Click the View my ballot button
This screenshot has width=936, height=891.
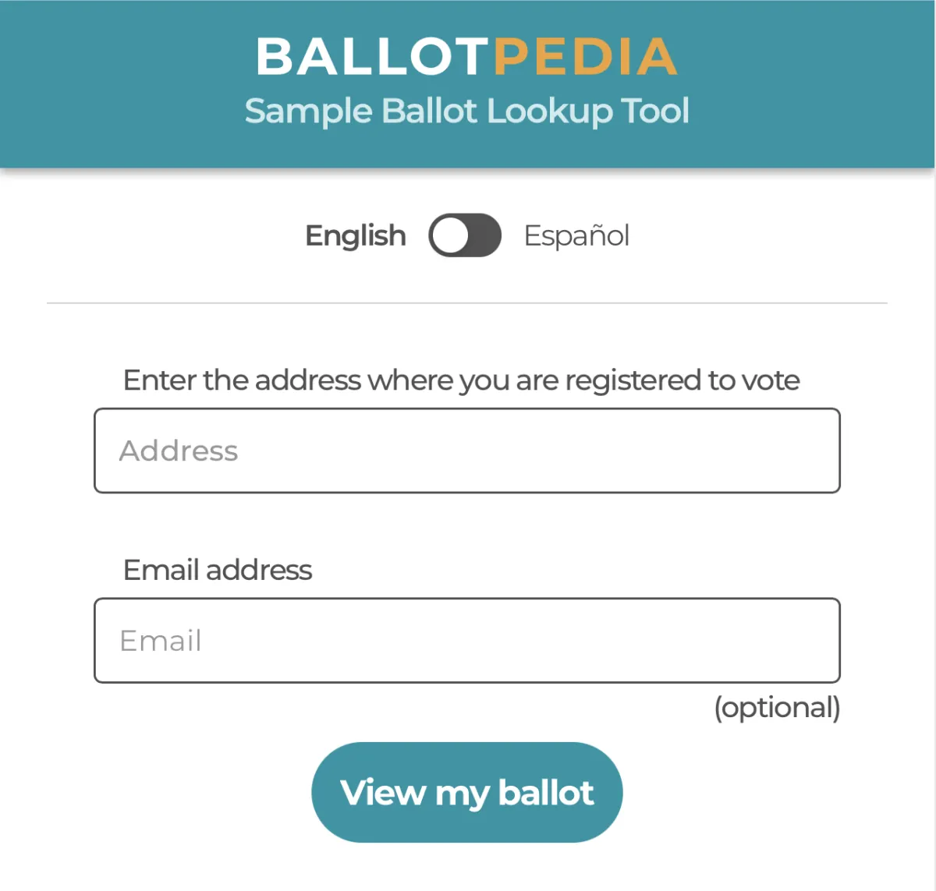pos(467,792)
